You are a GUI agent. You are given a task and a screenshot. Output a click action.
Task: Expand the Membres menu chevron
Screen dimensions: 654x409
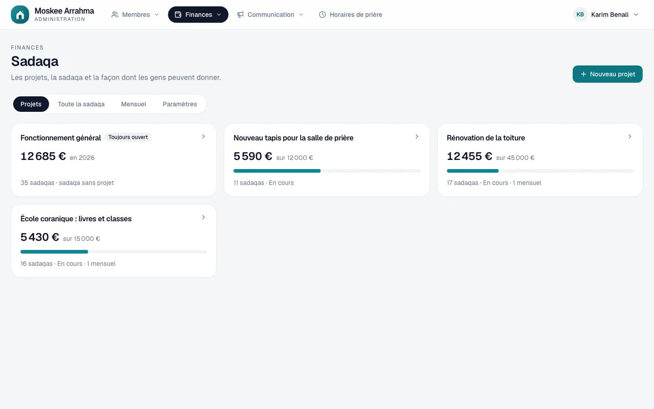click(x=157, y=15)
